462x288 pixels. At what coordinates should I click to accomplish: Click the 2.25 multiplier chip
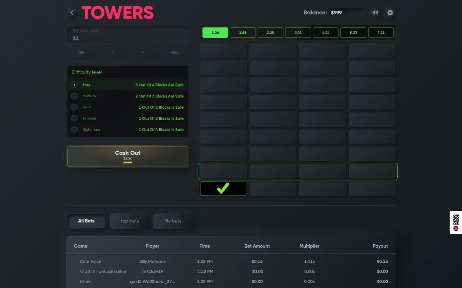(270, 33)
